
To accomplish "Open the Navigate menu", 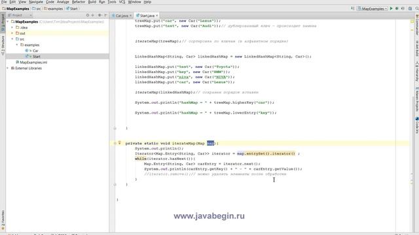I will pos(36,2).
